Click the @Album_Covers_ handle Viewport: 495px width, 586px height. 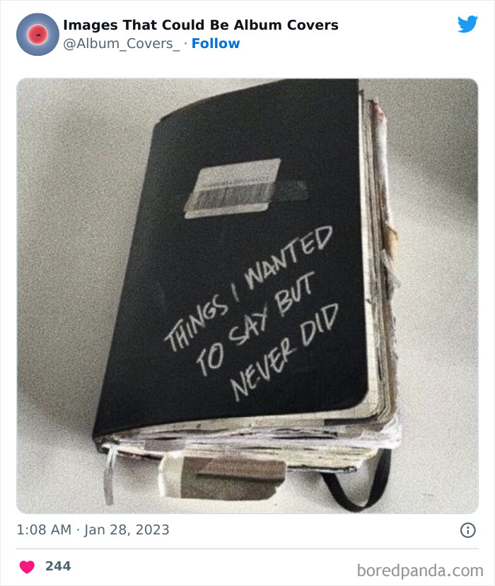click(x=122, y=44)
